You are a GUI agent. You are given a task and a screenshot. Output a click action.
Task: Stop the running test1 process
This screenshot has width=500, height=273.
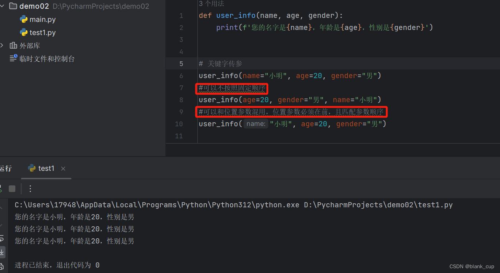click(12, 189)
